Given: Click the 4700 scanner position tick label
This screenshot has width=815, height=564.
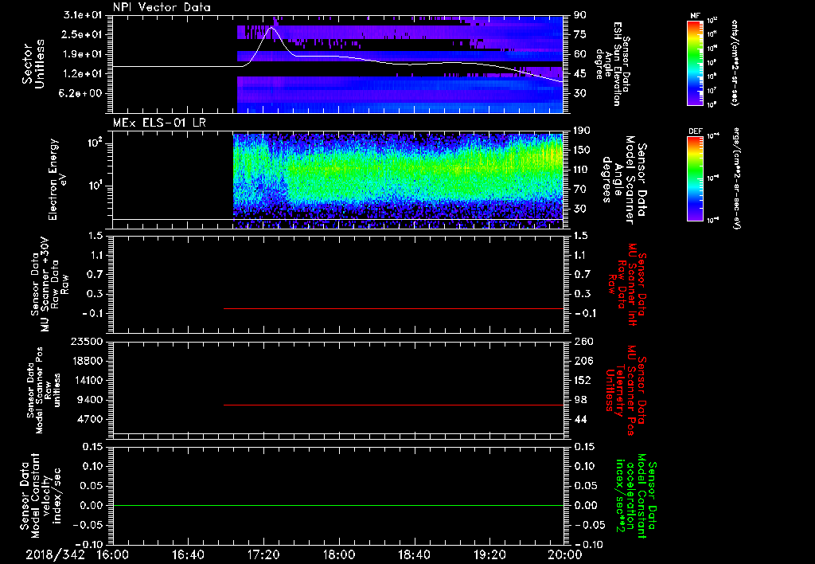Looking at the screenshot, I should 89,419.
